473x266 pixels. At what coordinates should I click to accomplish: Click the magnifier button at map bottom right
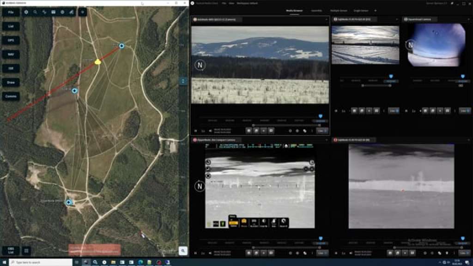[183, 251]
